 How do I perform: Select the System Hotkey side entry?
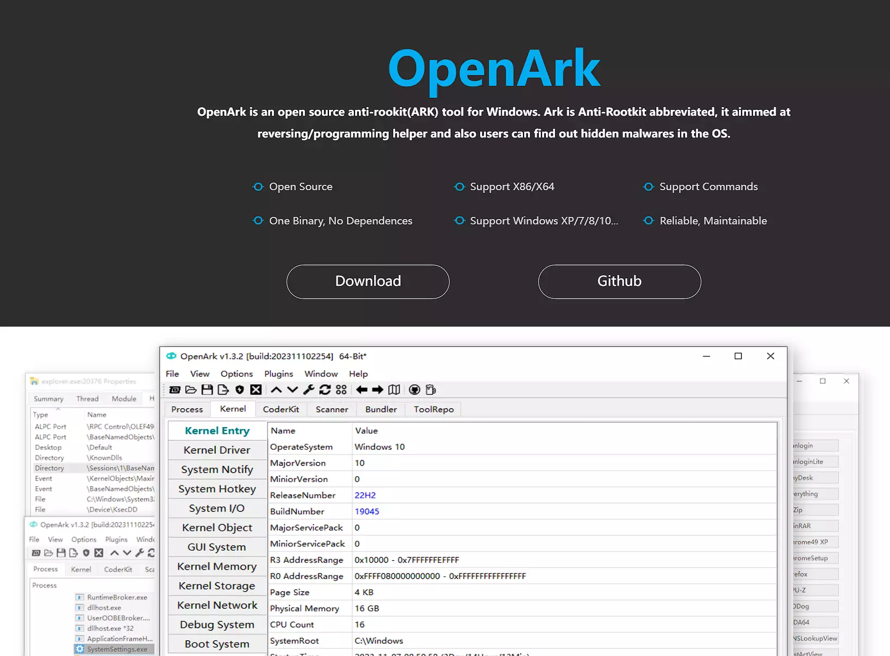coord(217,489)
